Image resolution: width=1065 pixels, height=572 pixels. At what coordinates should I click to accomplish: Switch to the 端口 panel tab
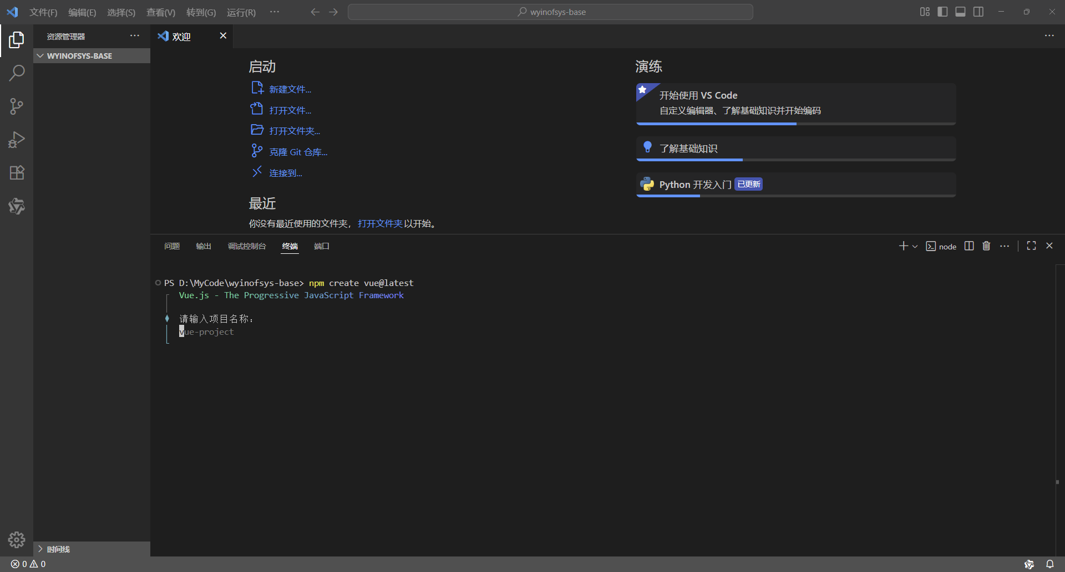pyautogui.click(x=322, y=246)
